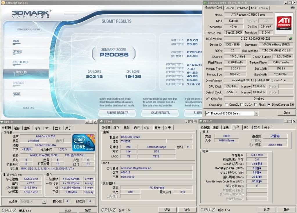
Task: Select the SPD tab in the Intel Core i5 CPU-Z window
Action: [x=47, y=128]
